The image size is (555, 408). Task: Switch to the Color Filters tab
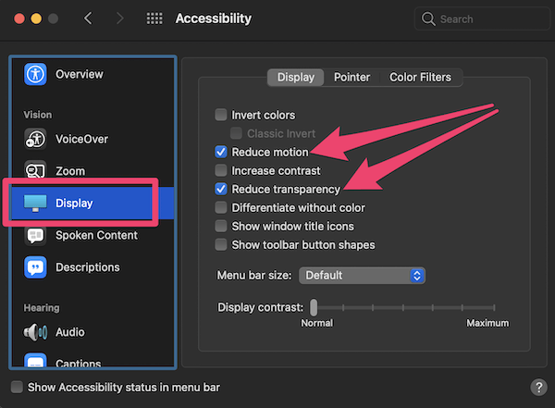[422, 78]
